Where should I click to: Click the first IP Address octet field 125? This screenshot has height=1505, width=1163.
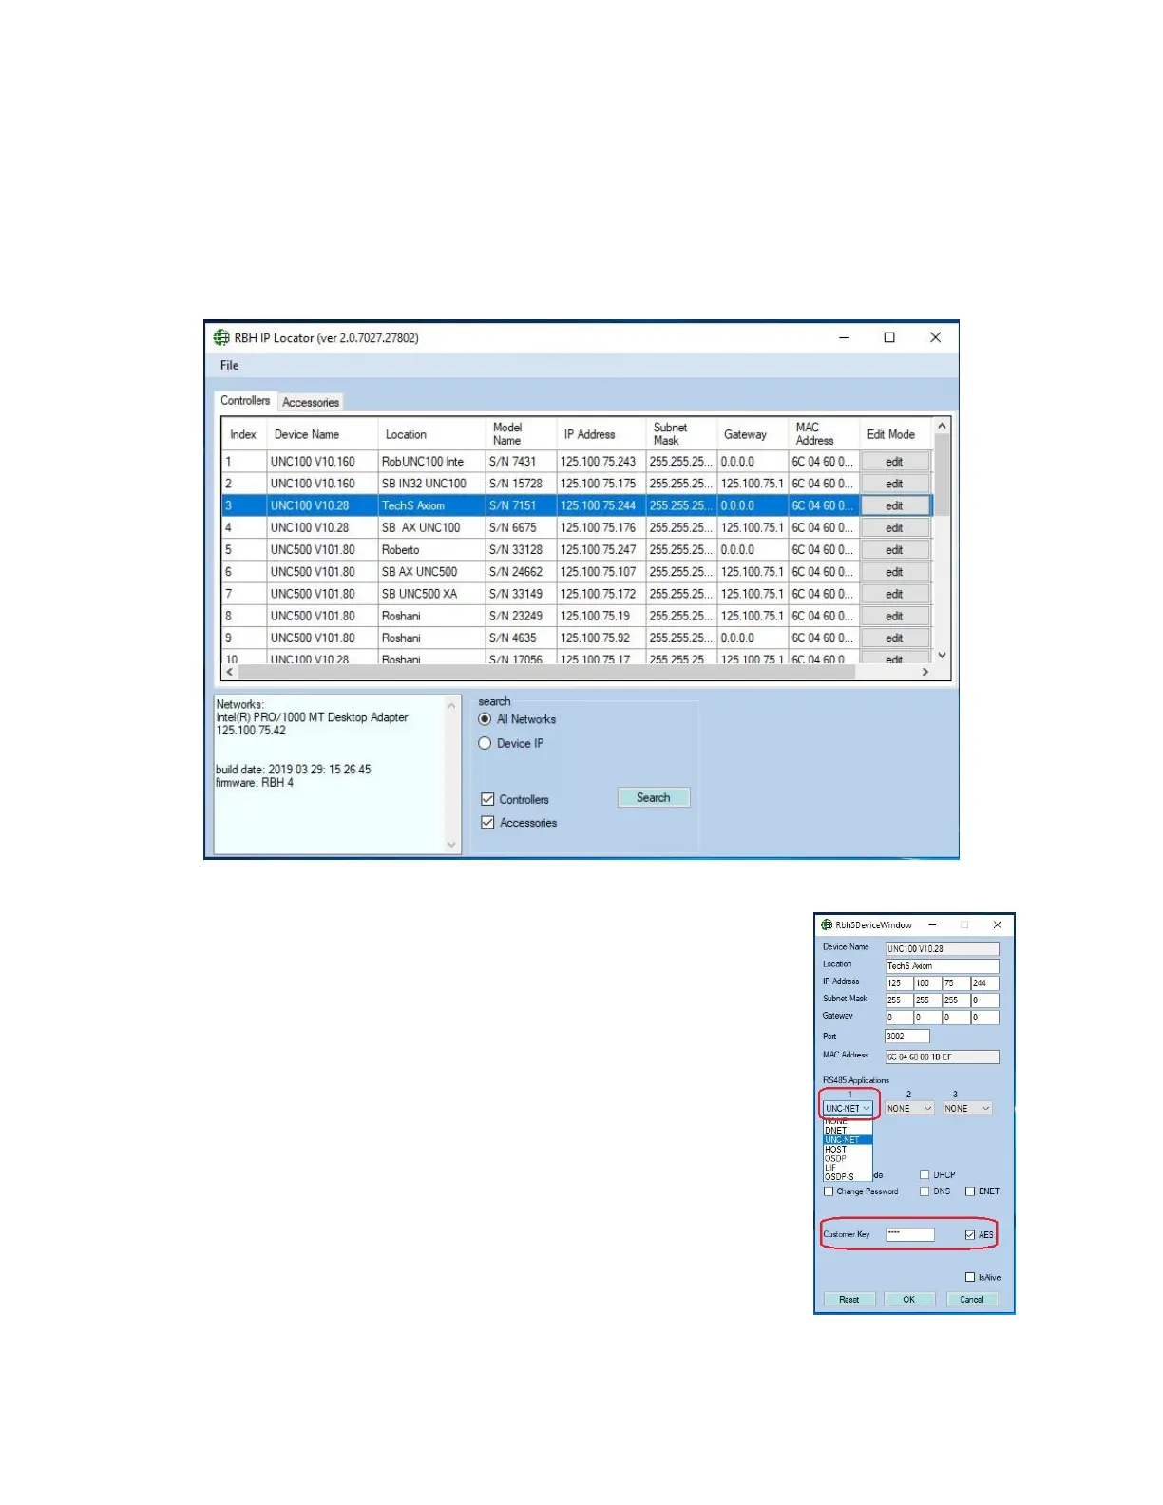pos(899,983)
